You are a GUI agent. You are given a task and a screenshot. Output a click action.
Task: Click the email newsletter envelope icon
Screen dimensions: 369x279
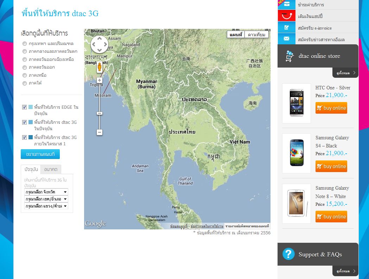[286, 39]
